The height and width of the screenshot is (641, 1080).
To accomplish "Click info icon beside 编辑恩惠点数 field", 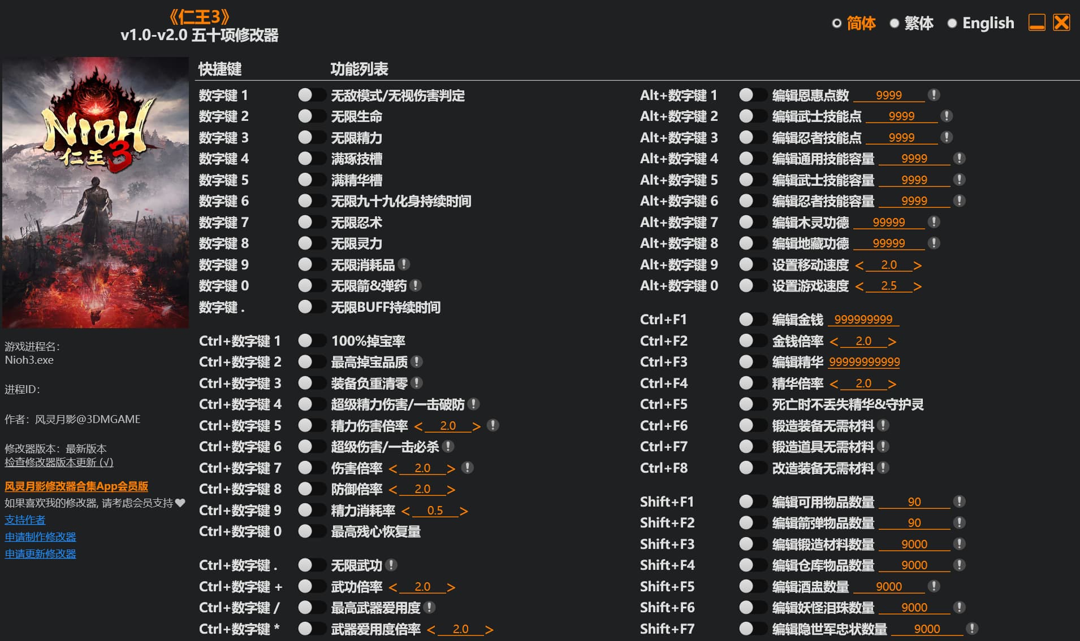I will pyautogui.click(x=934, y=95).
